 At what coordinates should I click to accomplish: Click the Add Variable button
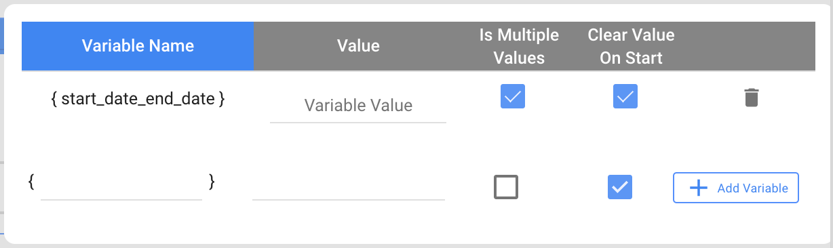click(x=736, y=188)
